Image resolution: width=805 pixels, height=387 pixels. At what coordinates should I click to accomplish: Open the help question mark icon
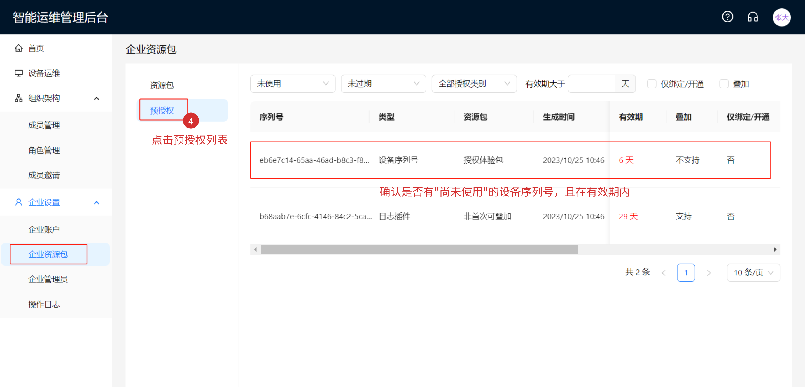(x=727, y=17)
